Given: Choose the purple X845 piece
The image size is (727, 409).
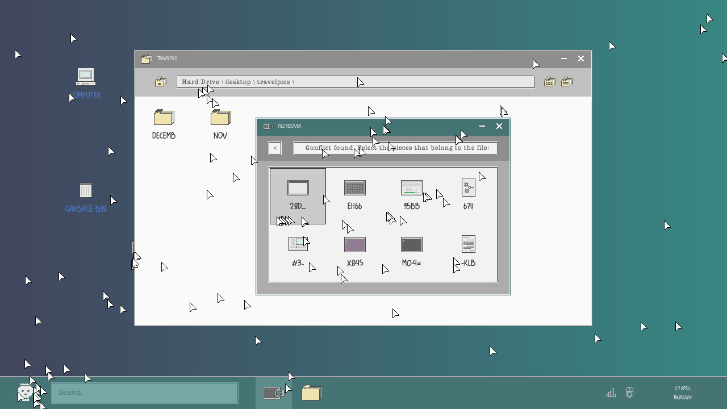Looking at the screenshot, I should click(x=355, y=253).
